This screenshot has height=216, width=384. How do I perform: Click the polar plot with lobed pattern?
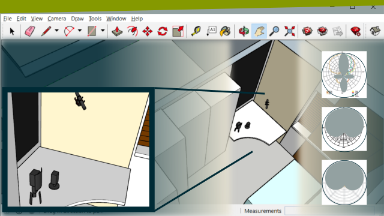(x=344, y=74)
